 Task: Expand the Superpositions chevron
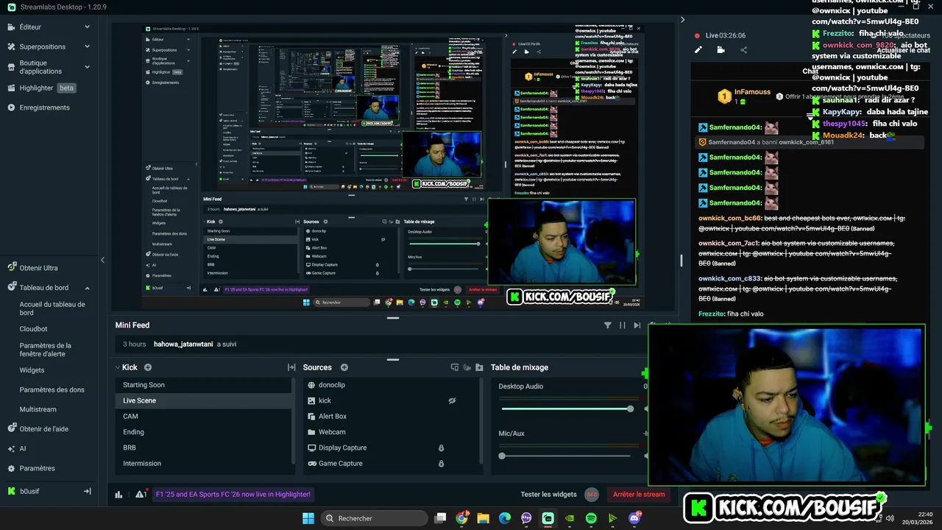pos(87,46)
